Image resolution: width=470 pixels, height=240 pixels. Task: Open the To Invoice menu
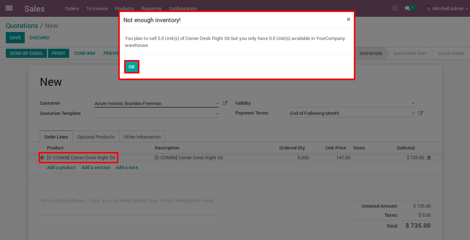coord(97,8)
